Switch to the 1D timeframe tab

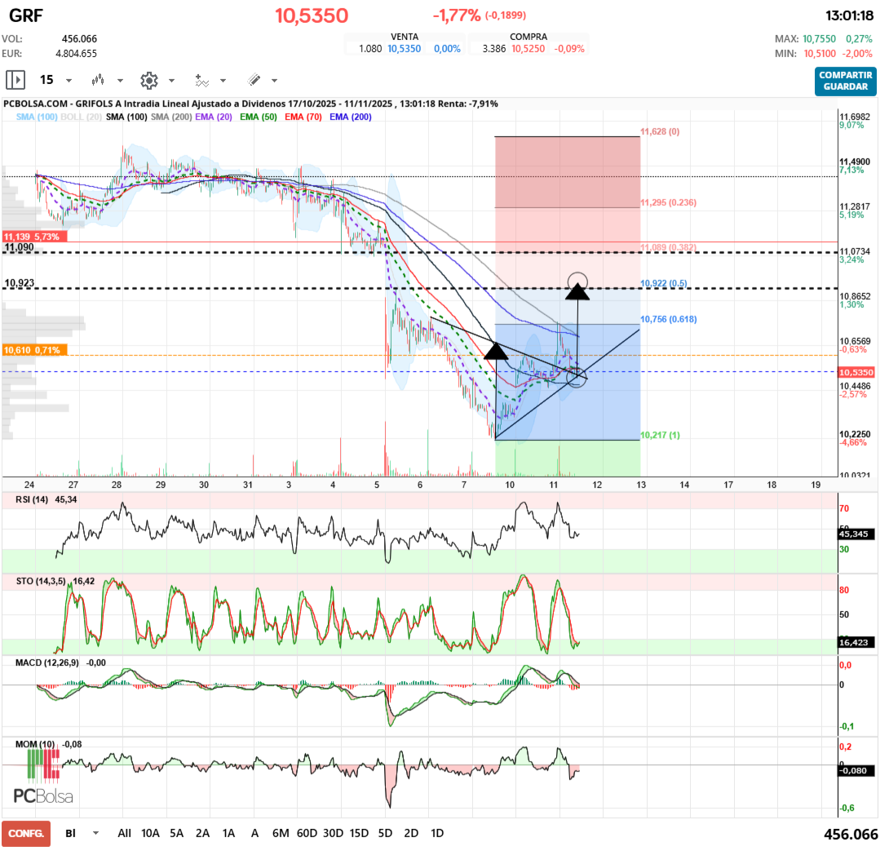[x=436, y=833]
